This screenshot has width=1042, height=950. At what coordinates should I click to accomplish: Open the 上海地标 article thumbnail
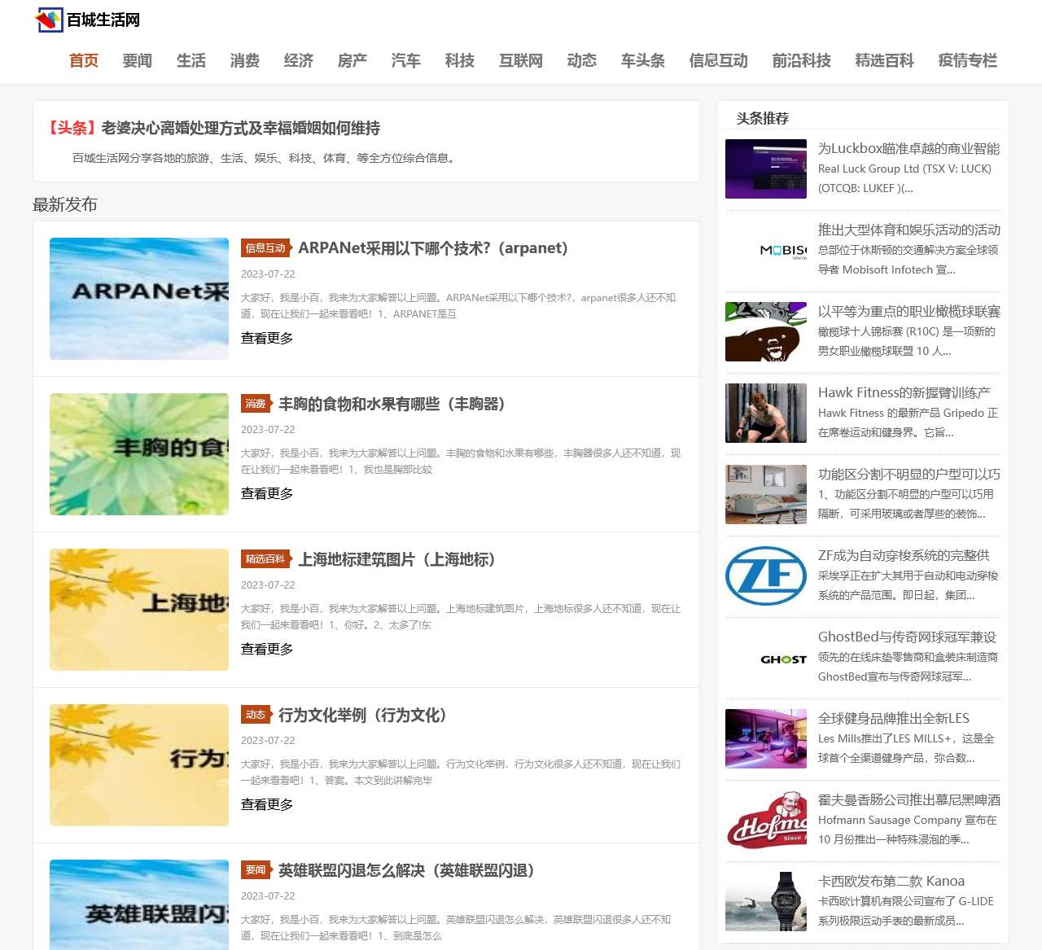click(x=139, y=610)
